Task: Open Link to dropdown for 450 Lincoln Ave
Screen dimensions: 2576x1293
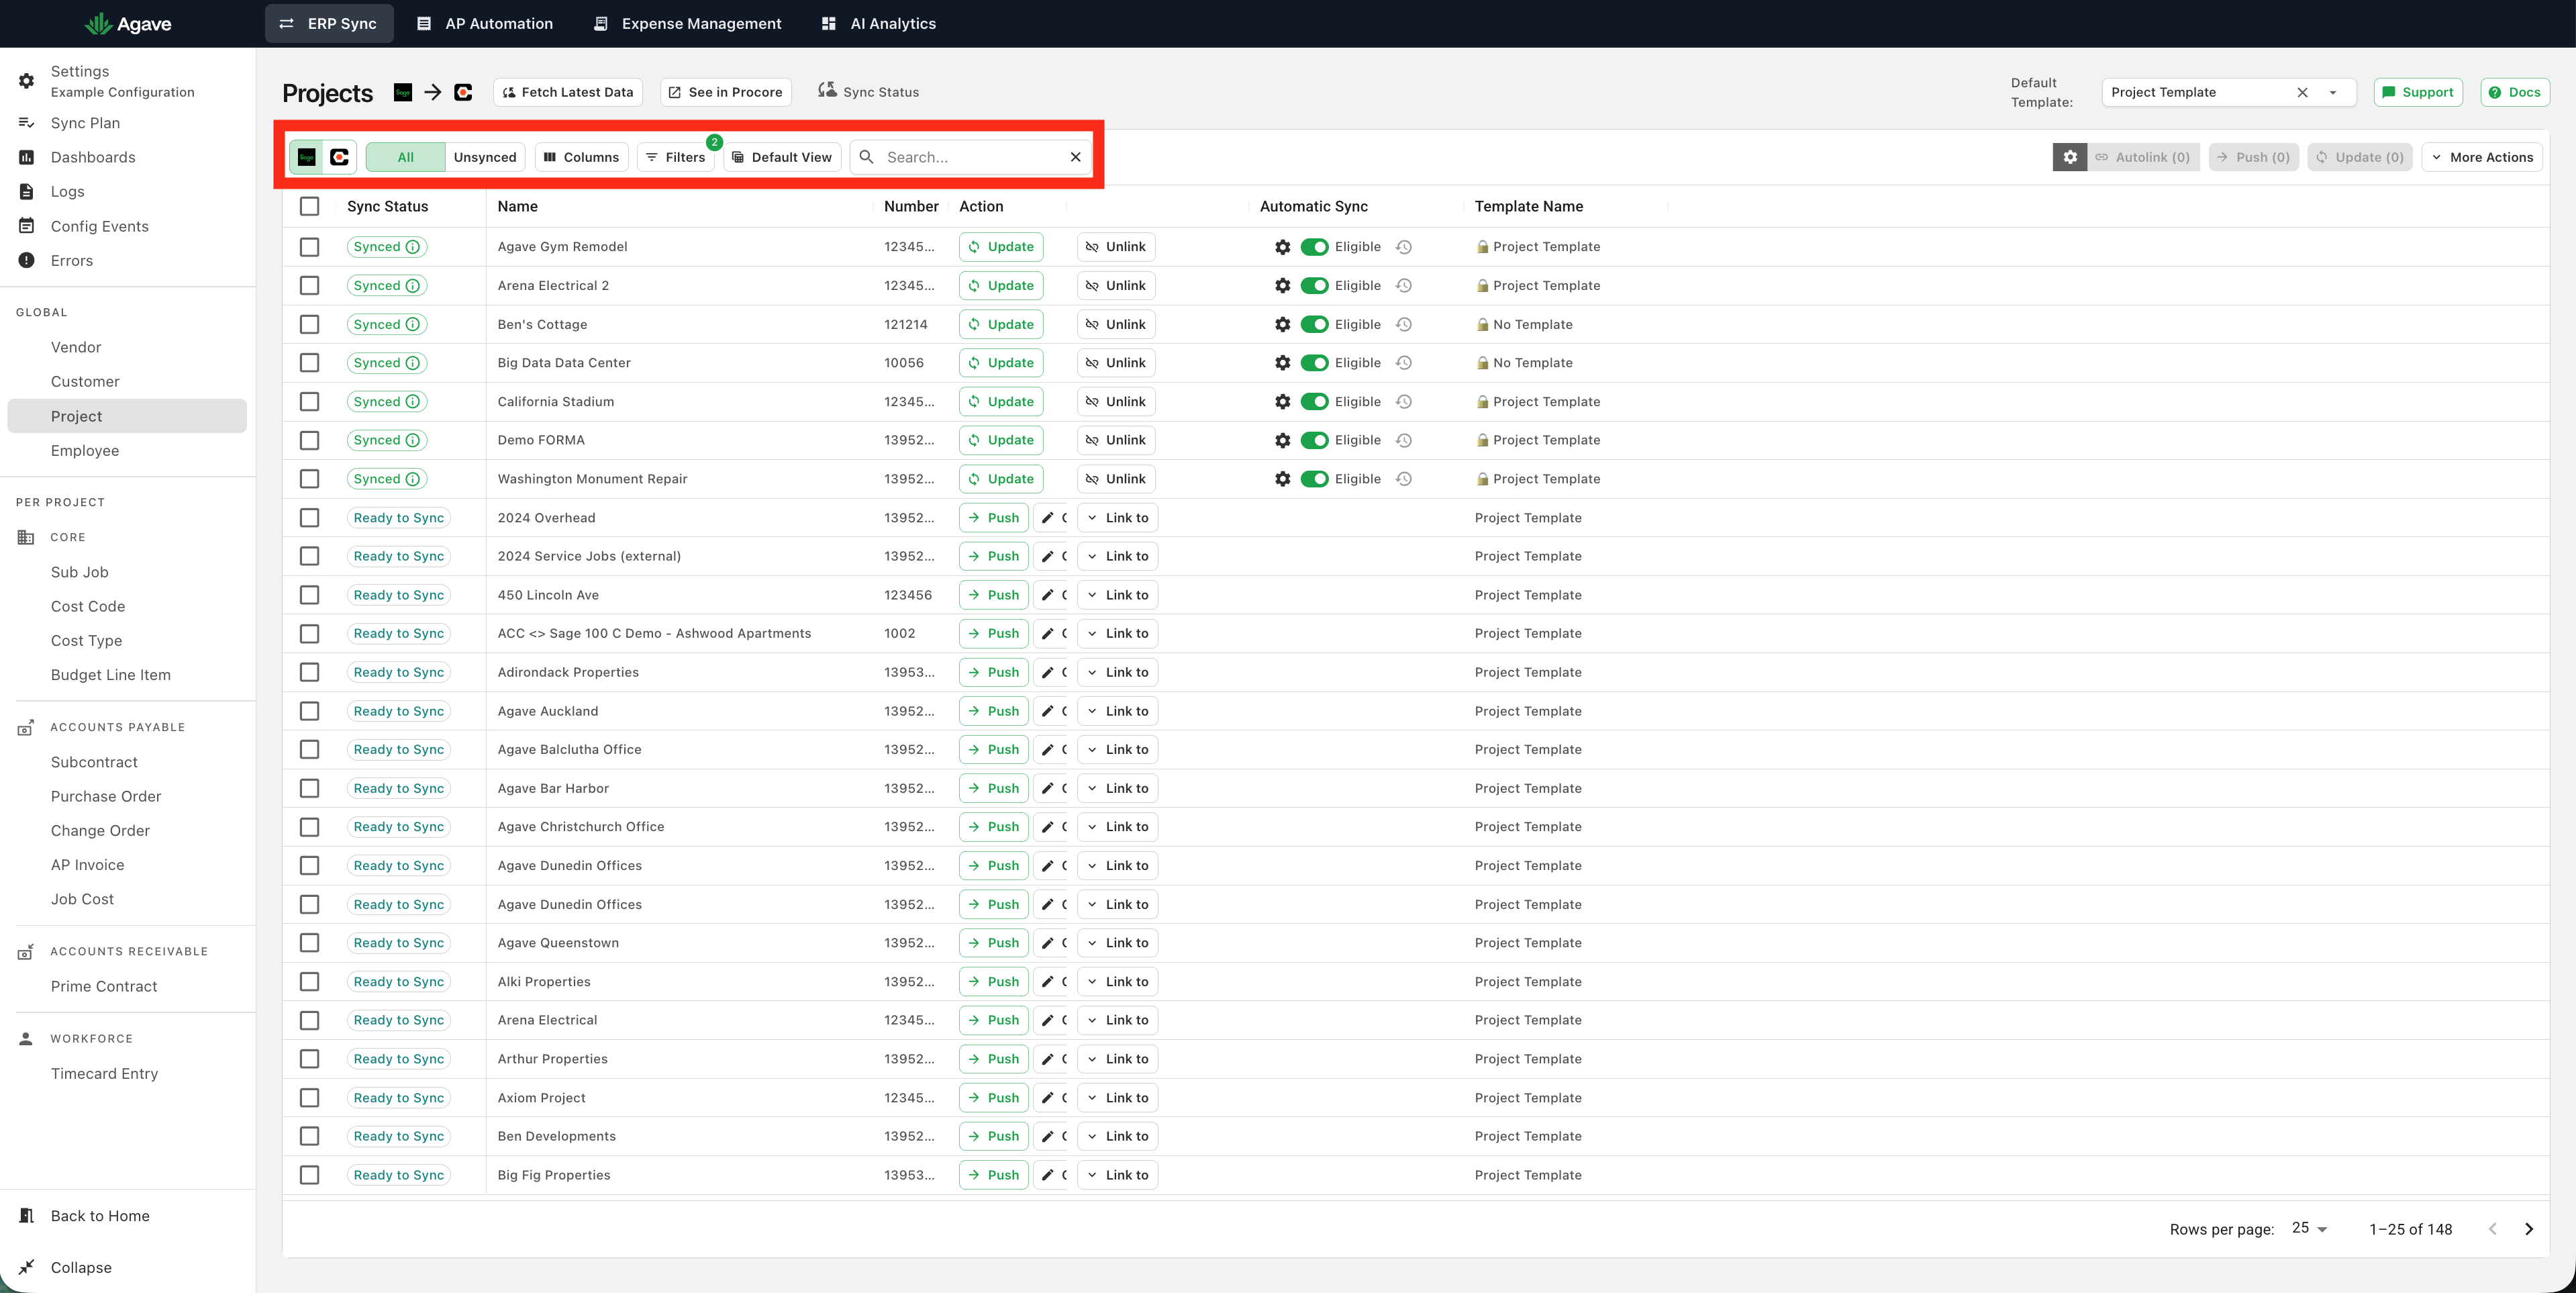Action: [x=1117, y=595]
